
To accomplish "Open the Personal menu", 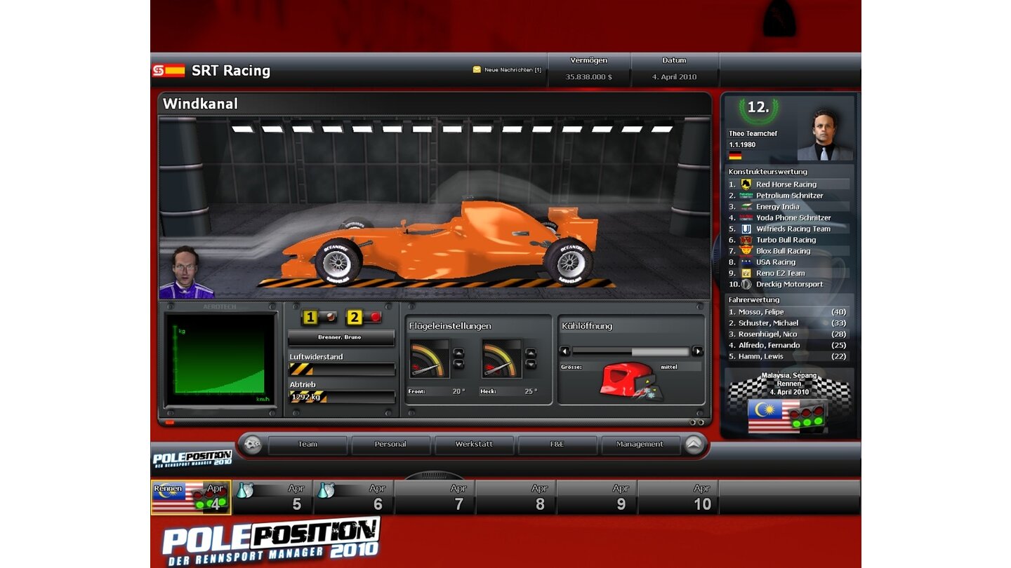I will click(x=390, y=445).
